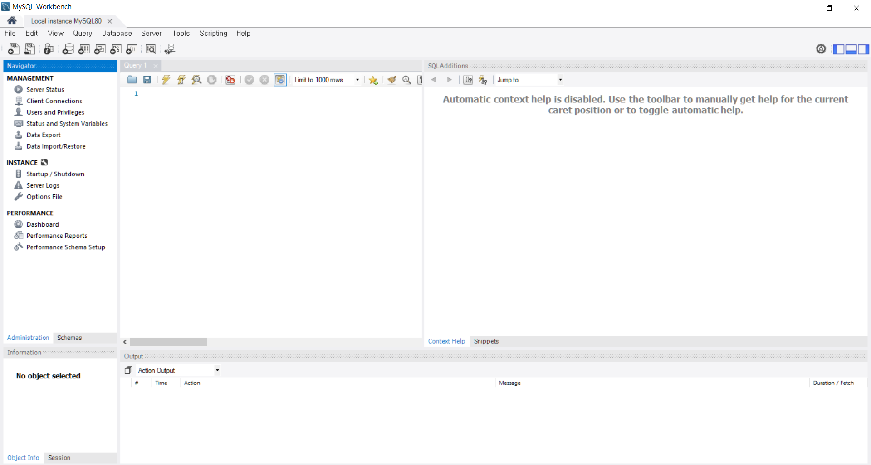
Task: Create a new table icon
Action: 84,49
